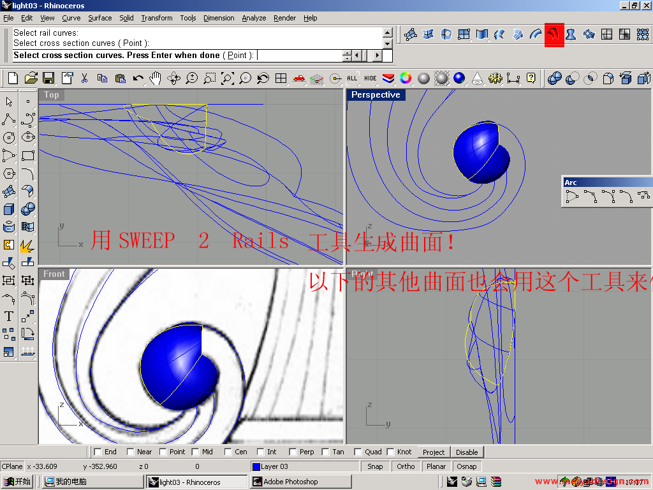The image size is (653, 490).
Task: Click the highlighted Sweep 2 Rails icon
Action: 554,34
